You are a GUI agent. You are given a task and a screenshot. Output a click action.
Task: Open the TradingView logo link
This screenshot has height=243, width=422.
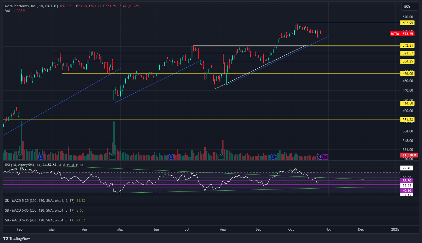coord(16,238)
